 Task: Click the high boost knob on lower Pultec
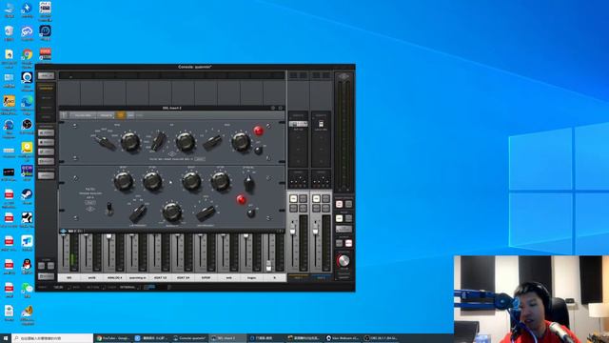191,181
